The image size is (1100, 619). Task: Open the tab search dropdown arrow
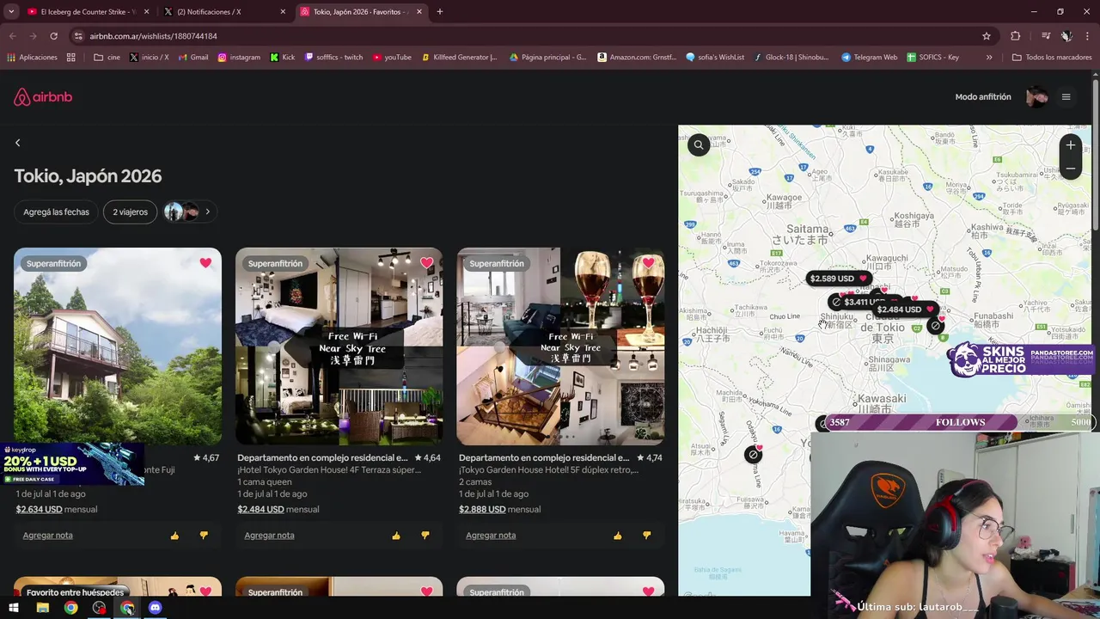coord(11,12)
